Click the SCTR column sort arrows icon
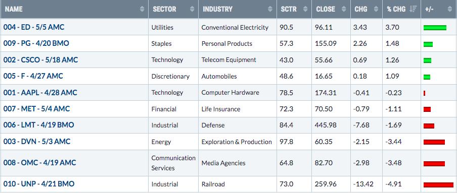This screenshot has height=193, width=457. [305, 9]
